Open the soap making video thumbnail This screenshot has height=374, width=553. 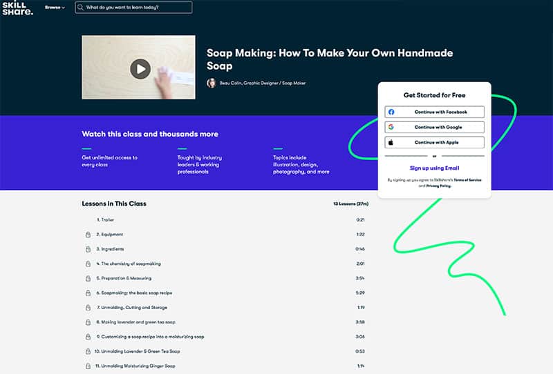(x=139, y=67)
